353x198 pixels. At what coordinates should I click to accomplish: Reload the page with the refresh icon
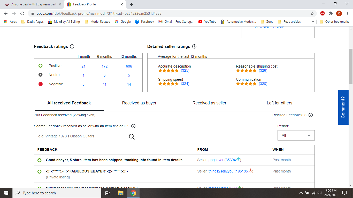22,13
